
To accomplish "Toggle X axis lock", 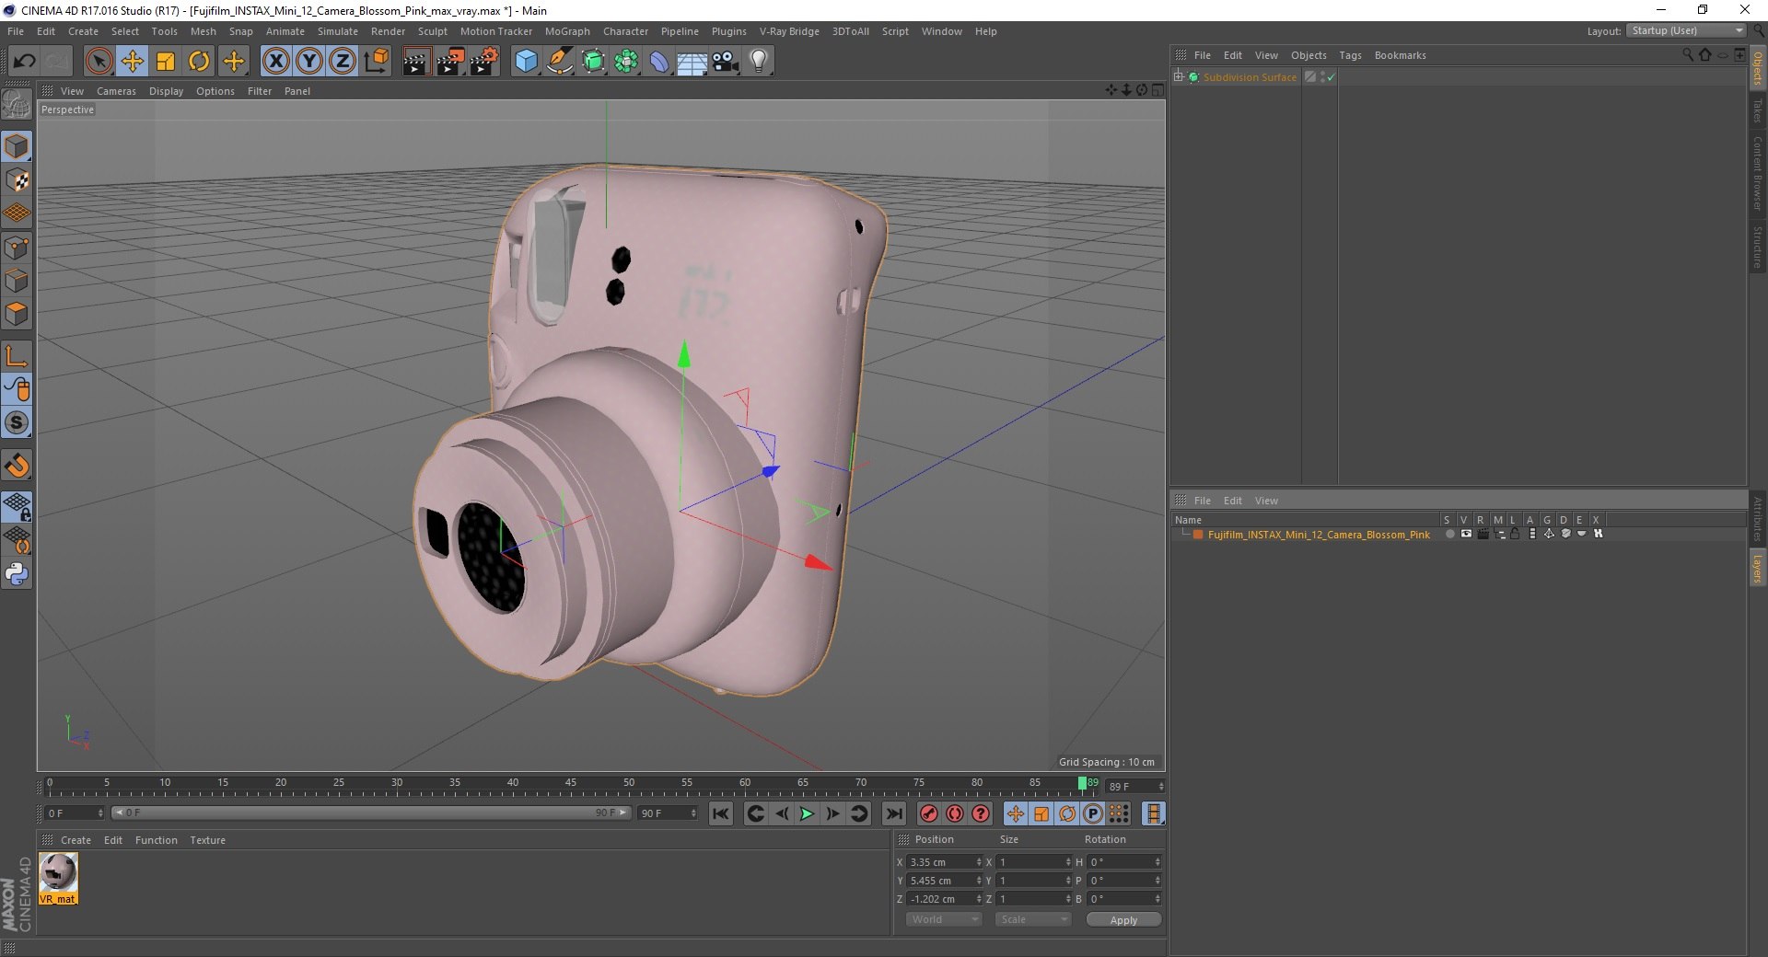I will tap(275, 62).
